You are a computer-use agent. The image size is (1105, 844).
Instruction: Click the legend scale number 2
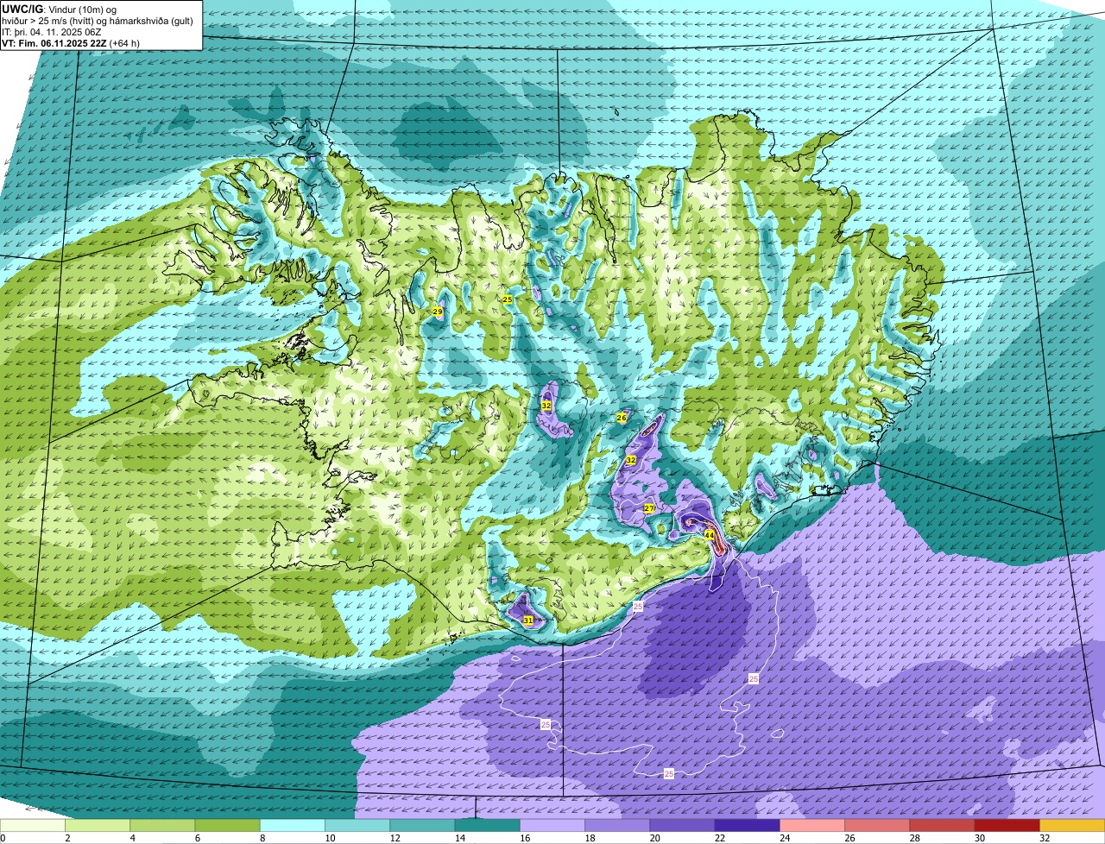point(66,838)
